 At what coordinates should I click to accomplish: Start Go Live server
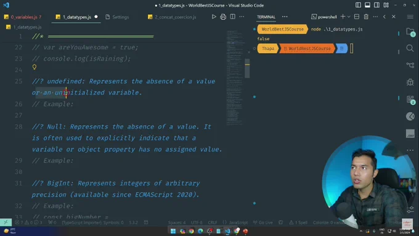coord(263,222)
